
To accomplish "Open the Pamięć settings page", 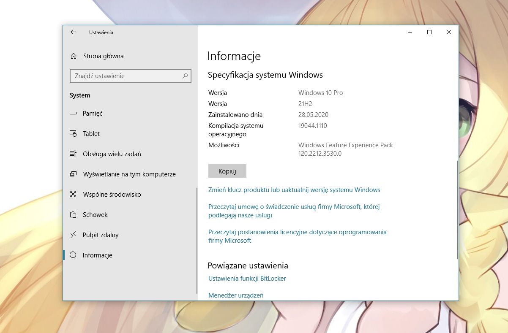I will point(130,114).
